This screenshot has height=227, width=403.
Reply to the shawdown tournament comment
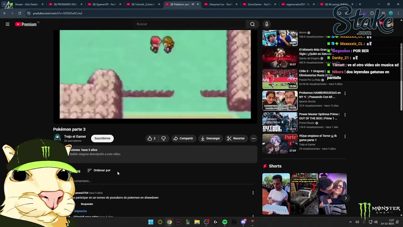click(x=87, y=204)
